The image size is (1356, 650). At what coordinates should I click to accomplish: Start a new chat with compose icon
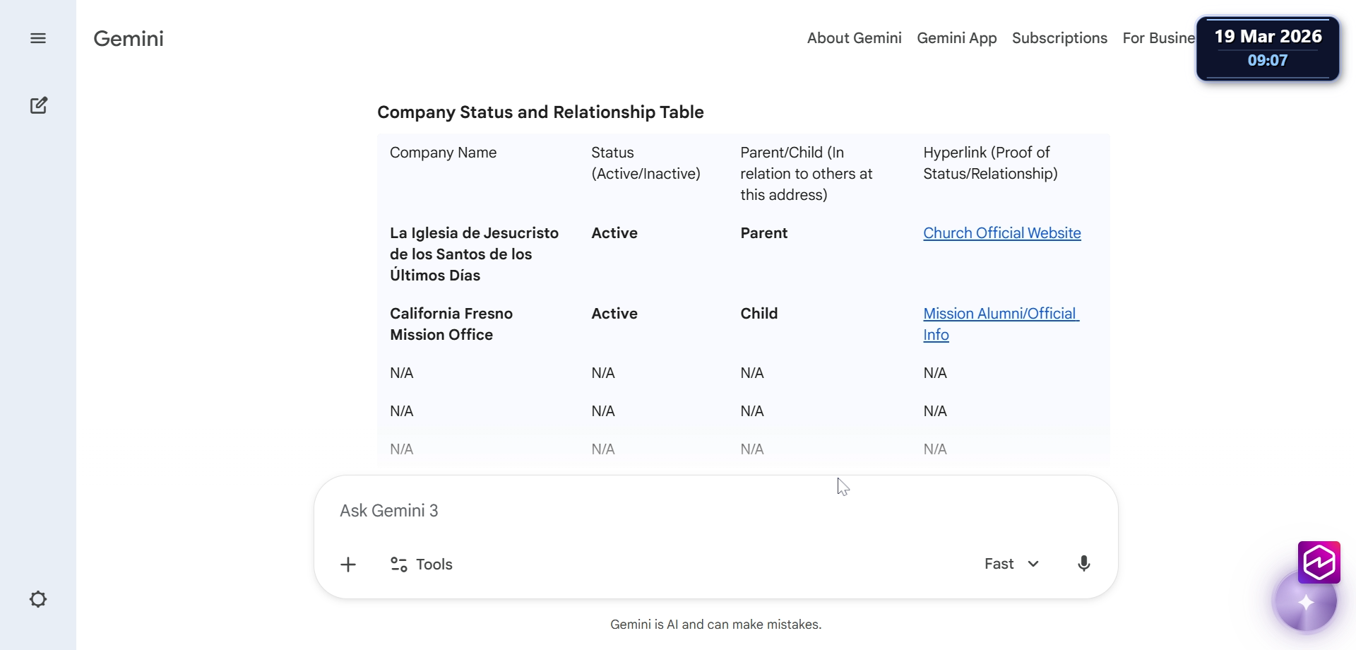(39, 105)
